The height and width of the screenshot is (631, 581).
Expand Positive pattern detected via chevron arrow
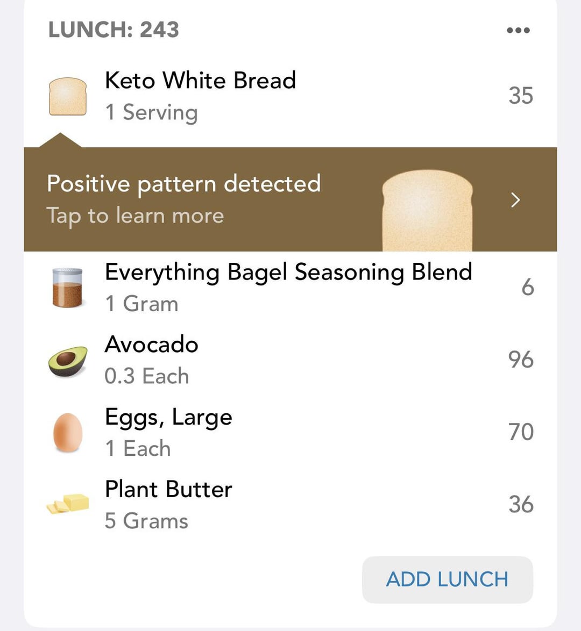(x=515, y=200)
